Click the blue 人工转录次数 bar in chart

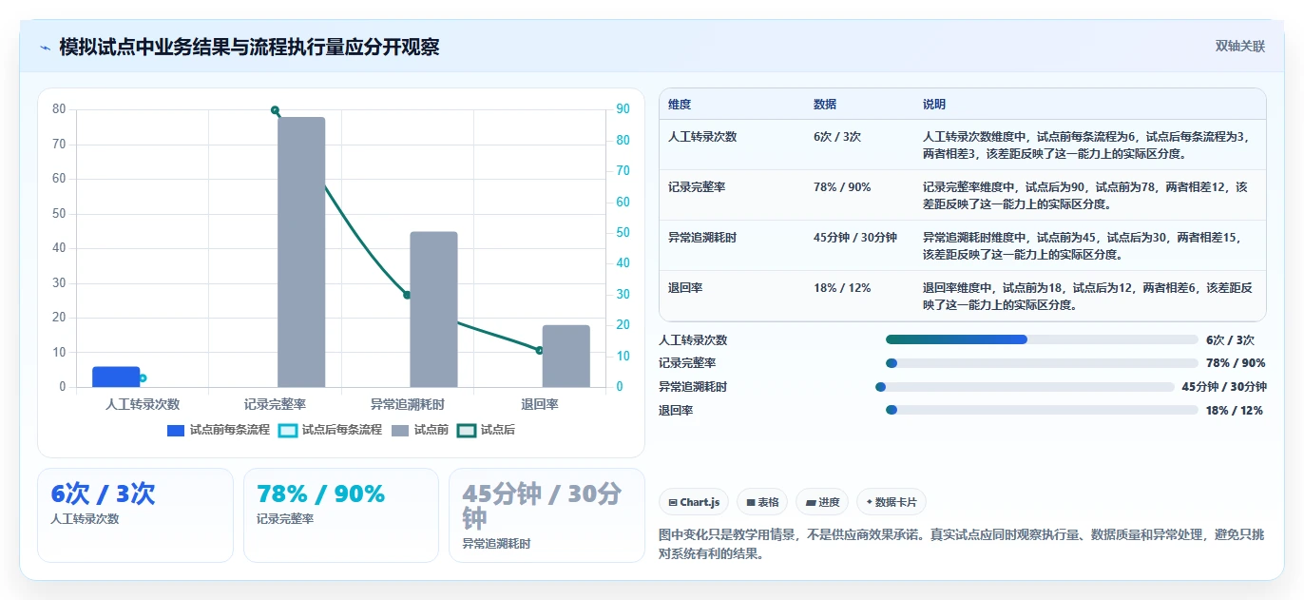pos(116,377)
